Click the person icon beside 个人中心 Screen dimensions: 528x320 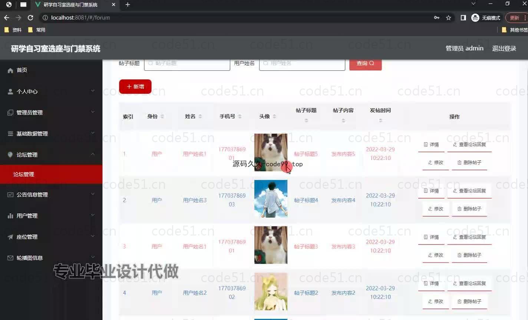coord(10,91)
